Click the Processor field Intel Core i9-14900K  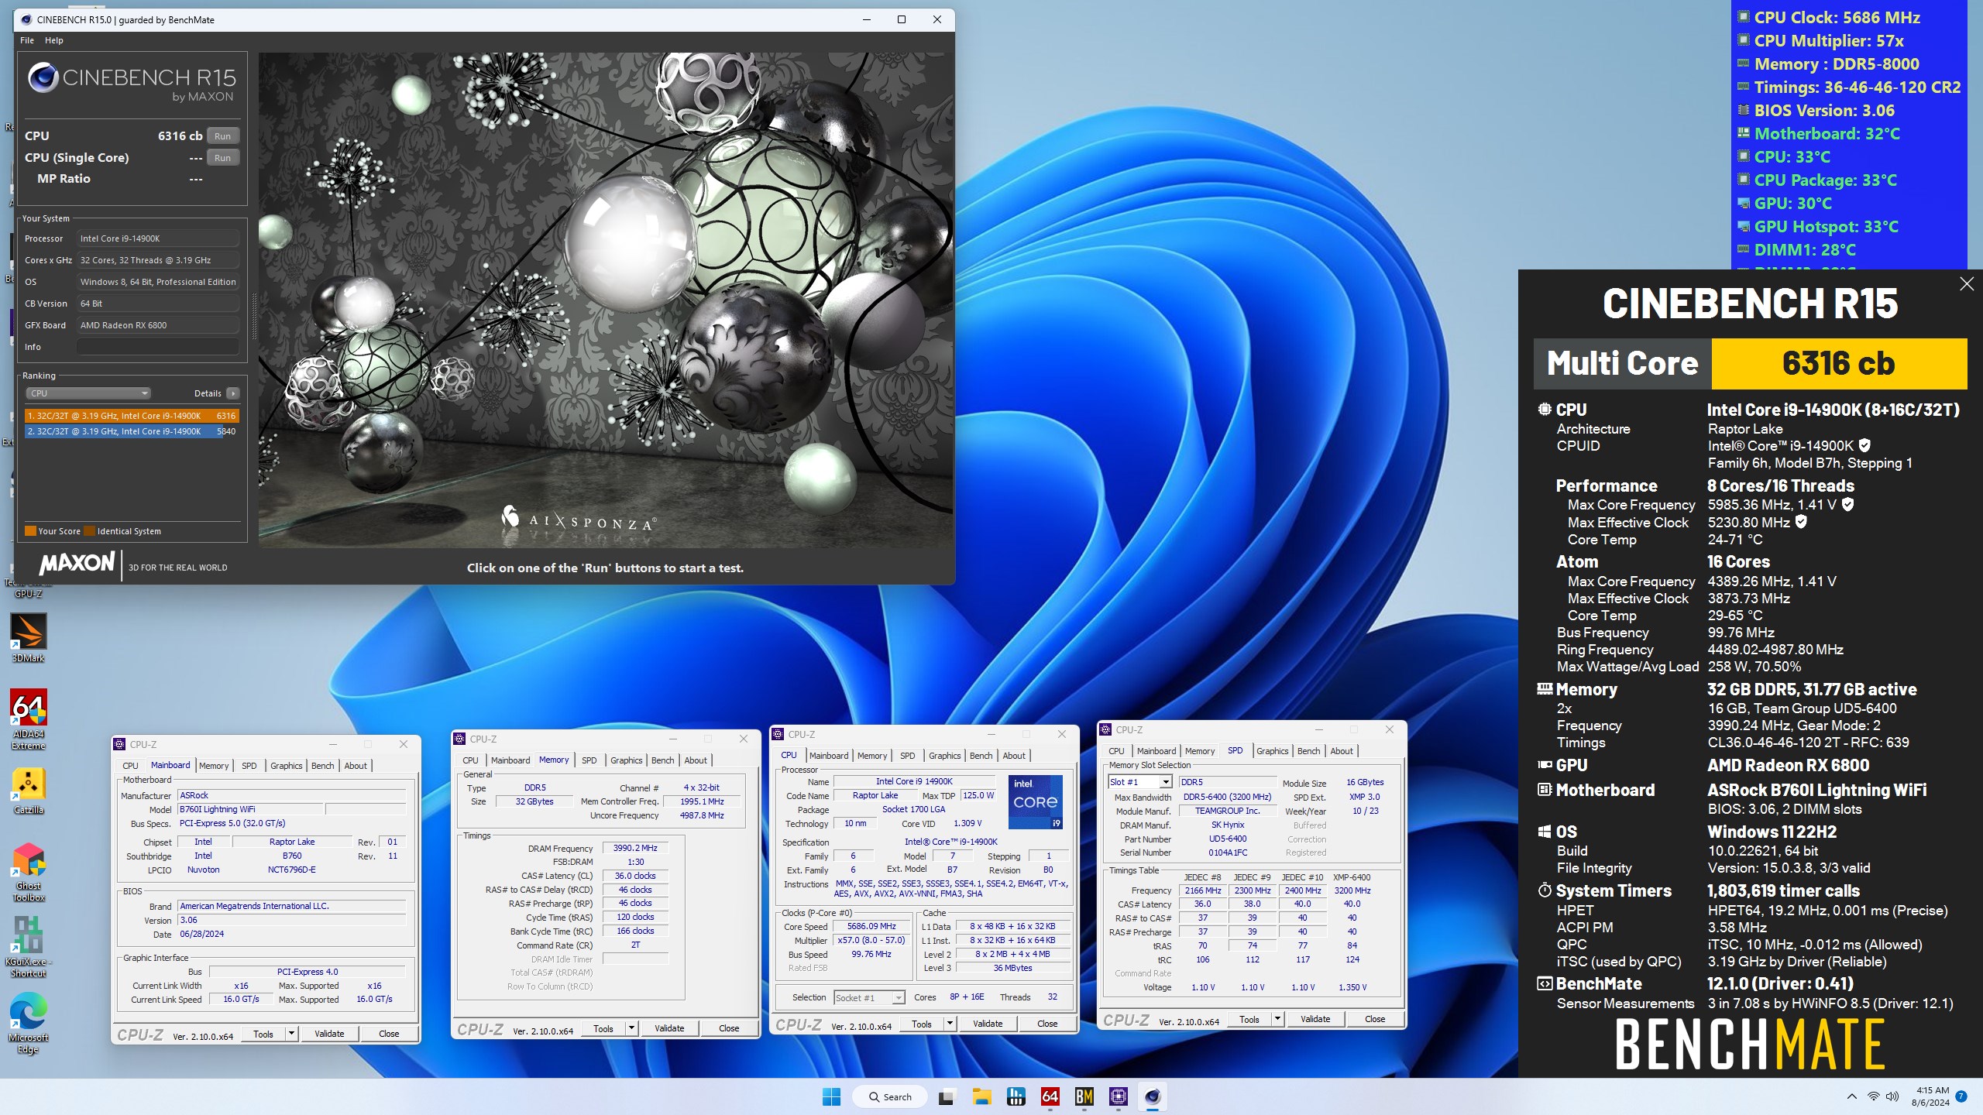pos(157,238)
